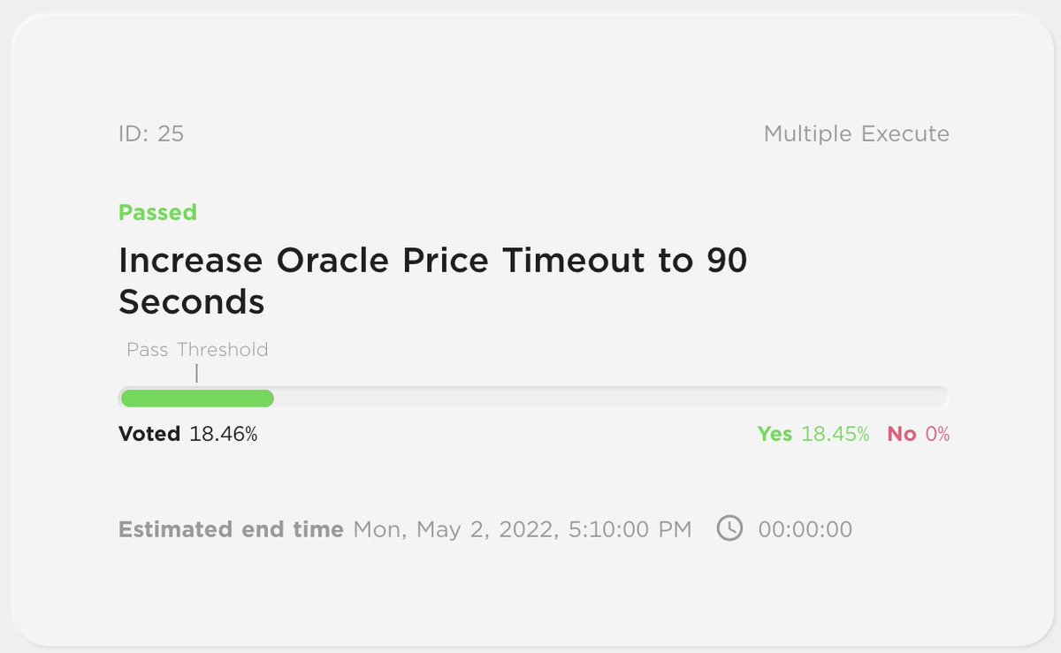Image resolution: width=1061 pixels, height=653 pixels.
Task: Click the red No label
Action: [902, 434]
